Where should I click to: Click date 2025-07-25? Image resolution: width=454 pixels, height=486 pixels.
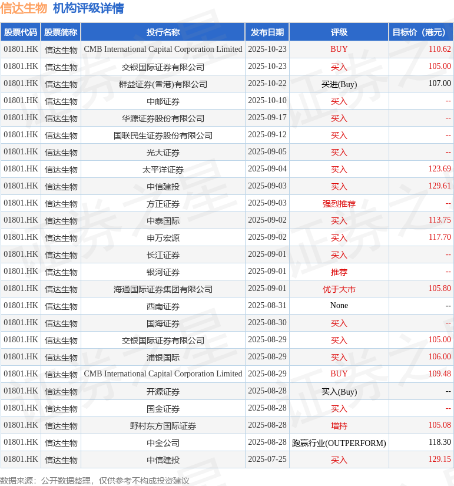coord(267,459)
